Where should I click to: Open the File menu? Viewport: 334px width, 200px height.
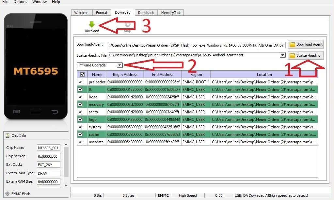[x=5, y=2]
